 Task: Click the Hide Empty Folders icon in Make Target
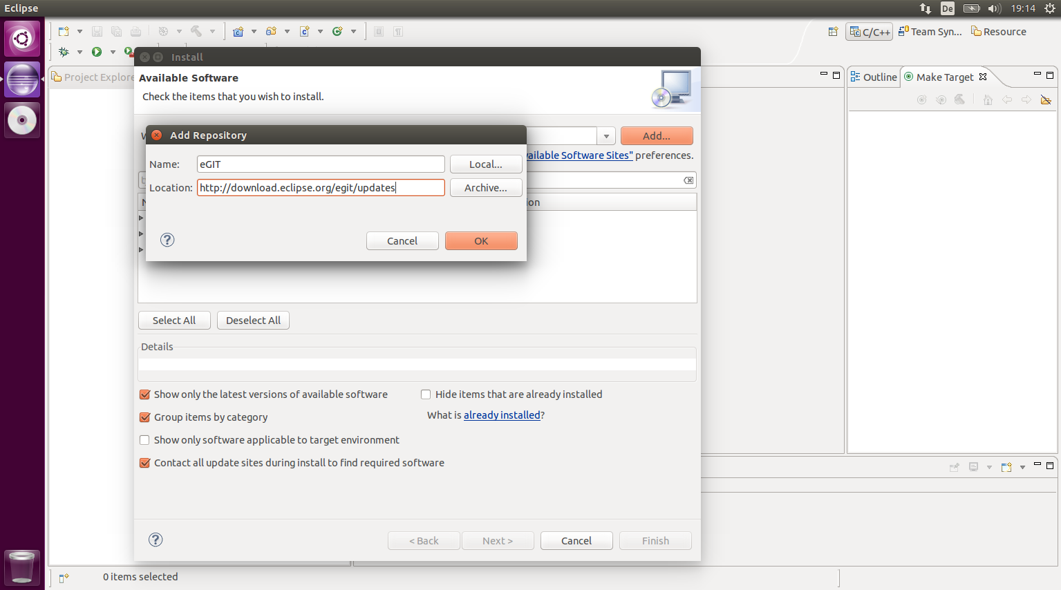click(x=1046, y=99)
